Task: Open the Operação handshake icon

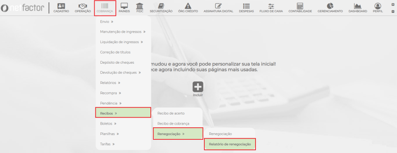Action: coord(83,6)
